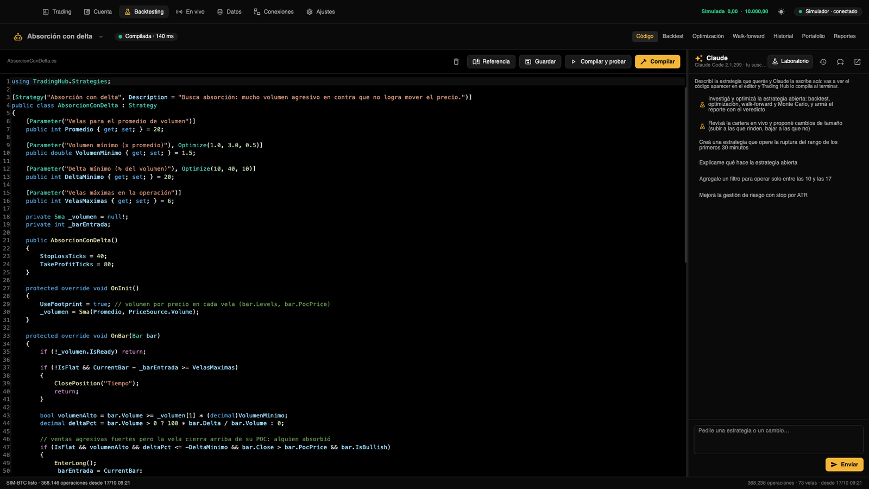Image resolution: width=869 pixels, height=489 pixels.
Task: Toggle light/dark theme sun icon
Action: 781,11
